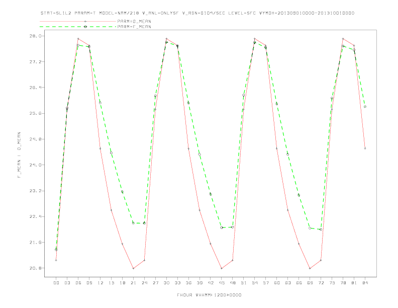Click the 24.0 y-axis tick label
Screen dimensions: 398x308
[x=35, y=165]
